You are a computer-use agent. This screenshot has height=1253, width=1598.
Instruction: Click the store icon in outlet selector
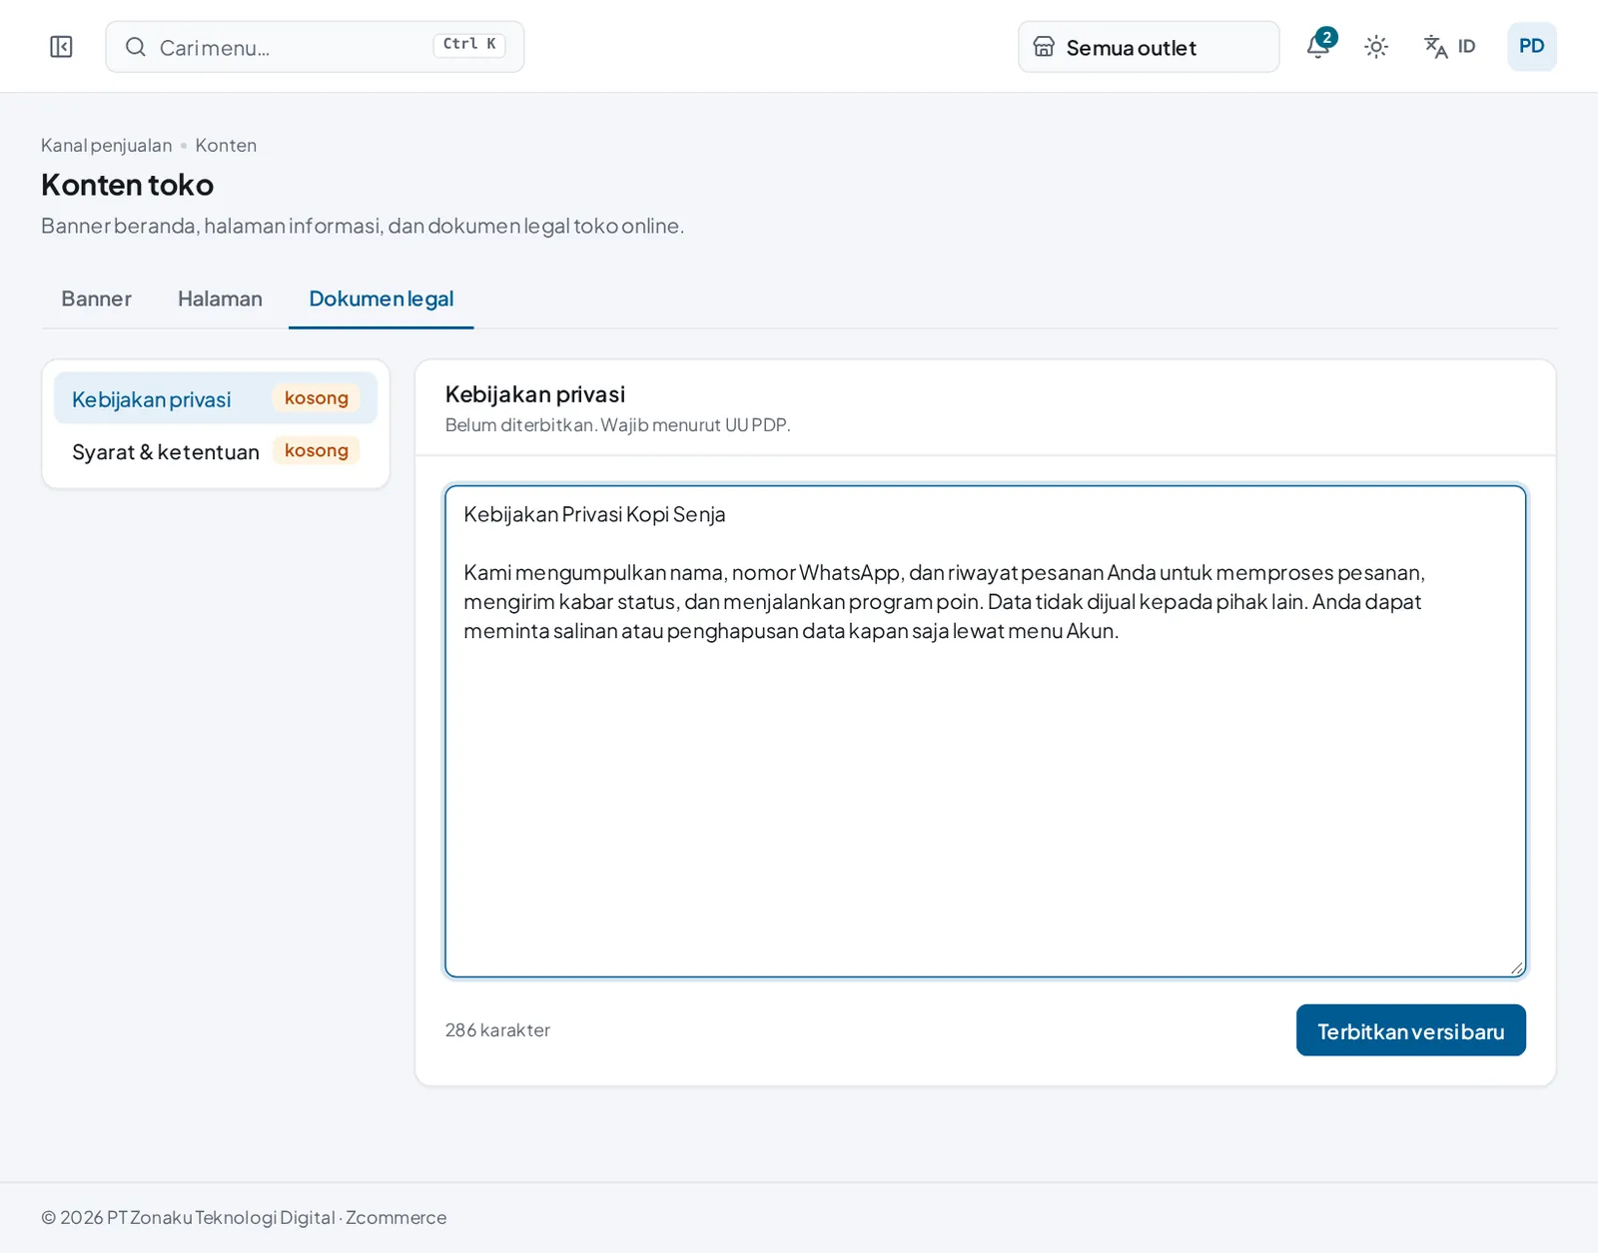pos(1044,47)
